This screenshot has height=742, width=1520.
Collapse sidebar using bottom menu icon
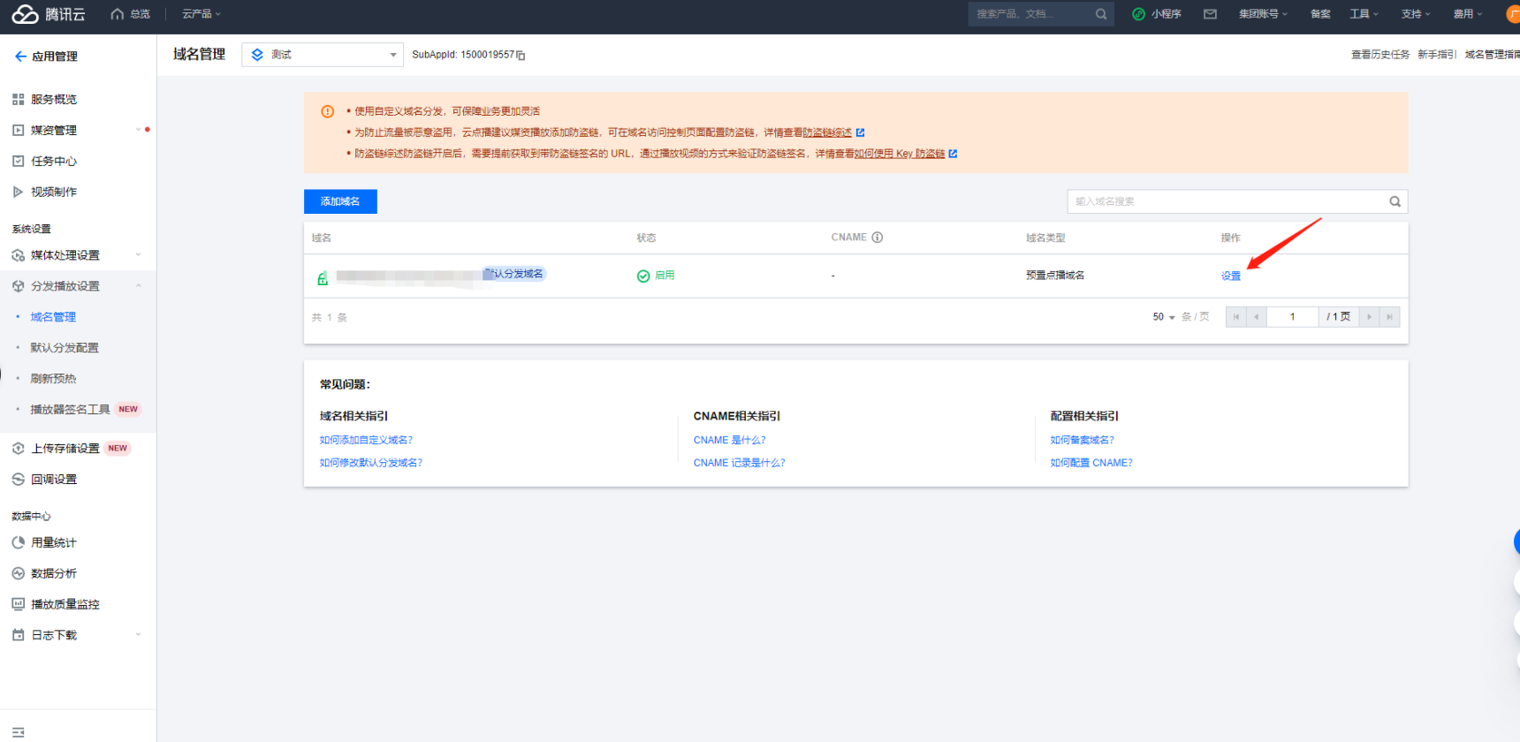tap(18, 732)
